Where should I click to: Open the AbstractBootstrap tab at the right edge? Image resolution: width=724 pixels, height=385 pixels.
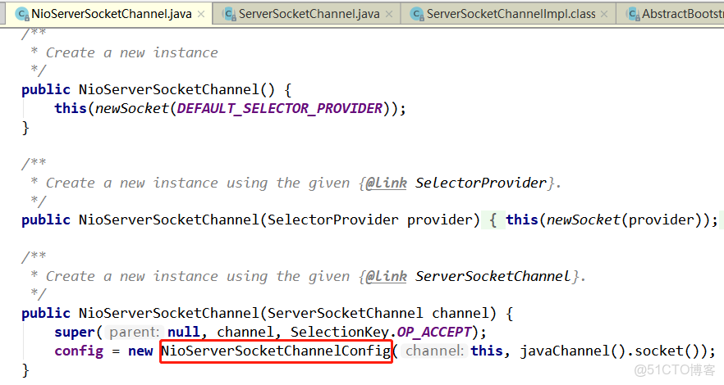click(671, 14)
